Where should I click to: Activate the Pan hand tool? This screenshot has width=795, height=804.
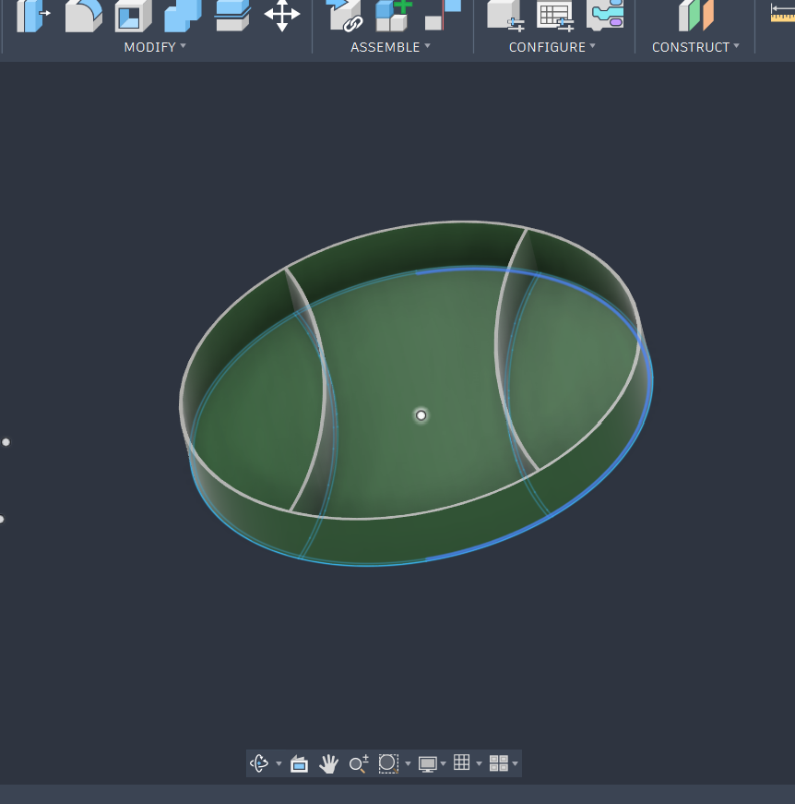click(x=328, y=764)
